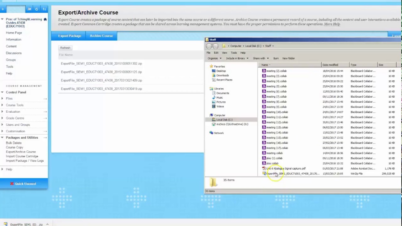Click the Burn toolbar button
Image resolution: width=402 pixels, height=226 pixels.
pyautogui.click(x=276, y=58)
